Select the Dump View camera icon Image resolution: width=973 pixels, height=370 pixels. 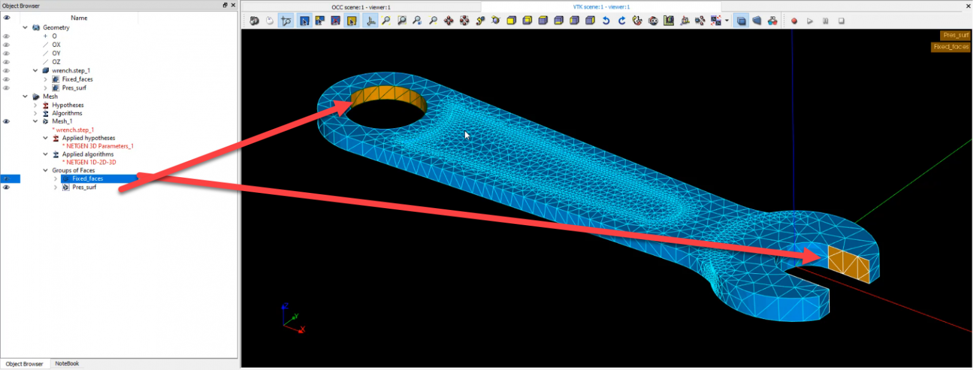tap(252, 20)
